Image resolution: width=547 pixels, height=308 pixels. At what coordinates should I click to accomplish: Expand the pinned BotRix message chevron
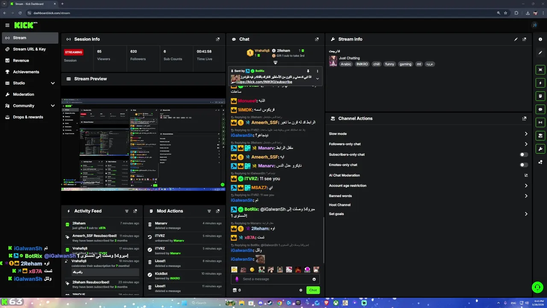[317, 79]
